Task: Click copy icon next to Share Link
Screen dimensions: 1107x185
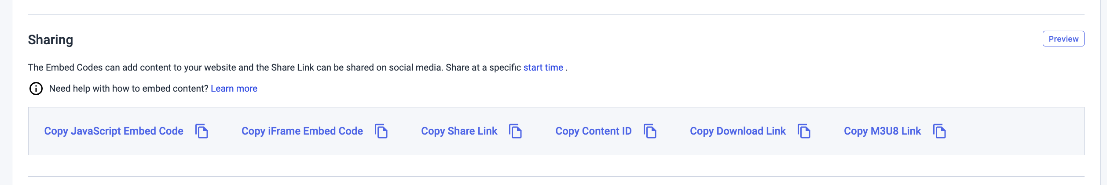Action: point(515,131)
